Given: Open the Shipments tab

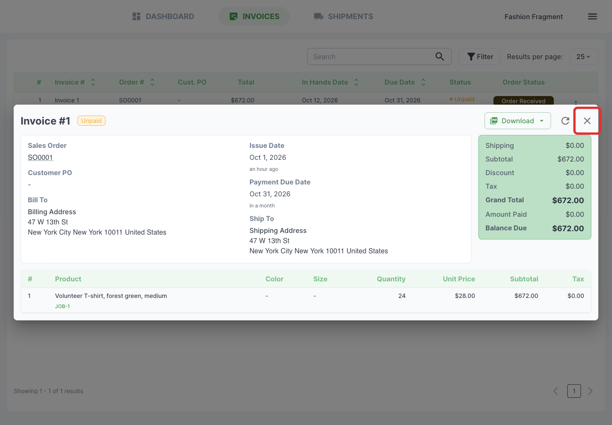Looking at the screenshot, I should (343, 17).
